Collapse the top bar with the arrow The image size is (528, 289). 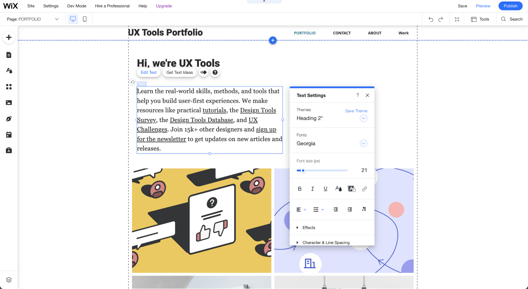point(264,2)
